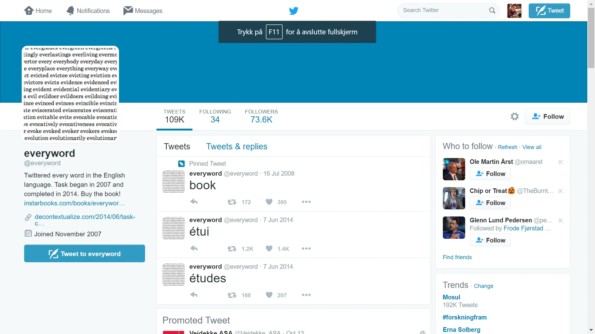Click Tweet to everyword button

[84, 254]
